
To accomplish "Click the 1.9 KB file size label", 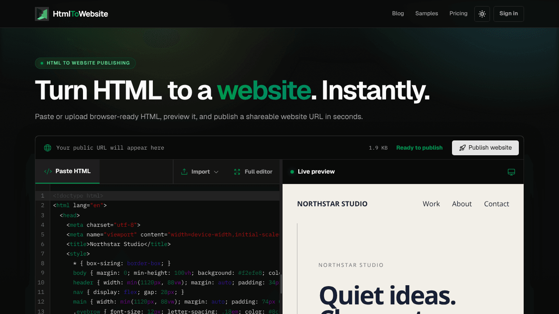I will [378, 148].
